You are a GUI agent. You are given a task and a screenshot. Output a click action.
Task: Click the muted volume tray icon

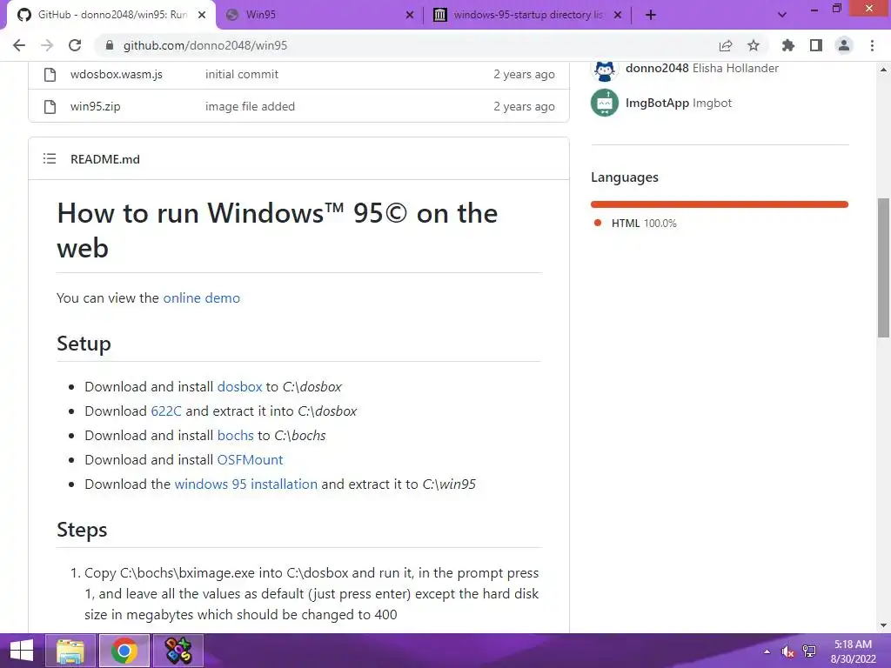[787, 651]
